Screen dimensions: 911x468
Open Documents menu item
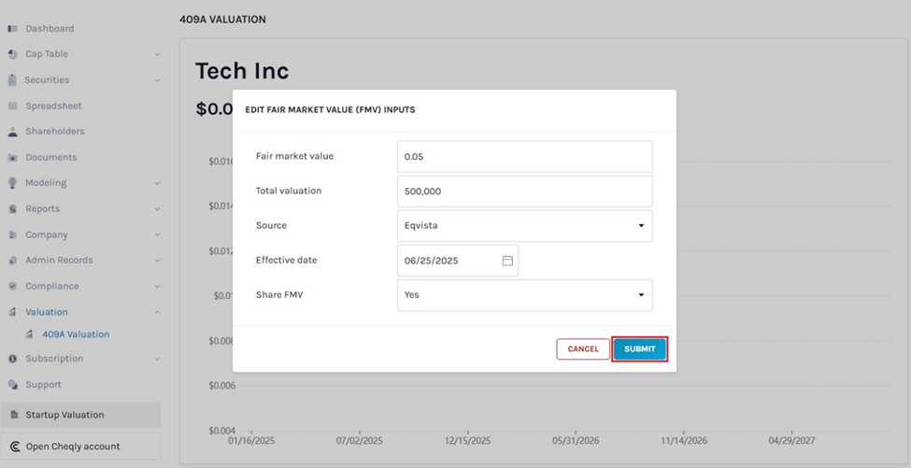(x=51, y=157)
